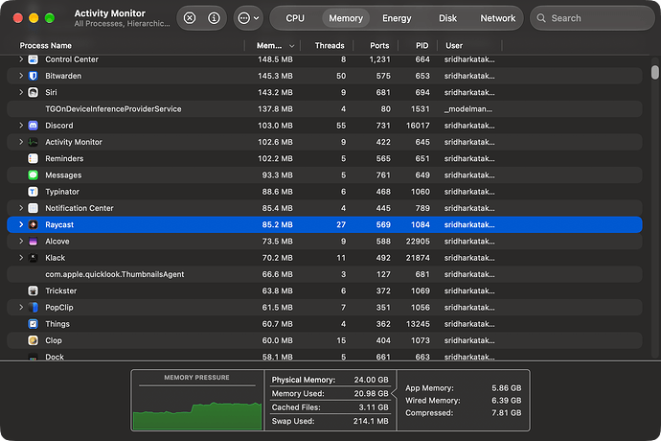Select the TGOnDeviceInferenceProviderService process
661x441 pixels.
click(325, 109)
